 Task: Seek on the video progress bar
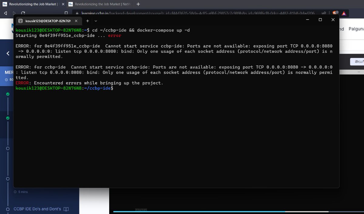[x=239, y=212]
